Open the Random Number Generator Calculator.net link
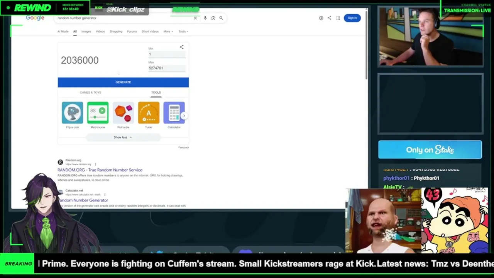 click(x=83, y=200)
